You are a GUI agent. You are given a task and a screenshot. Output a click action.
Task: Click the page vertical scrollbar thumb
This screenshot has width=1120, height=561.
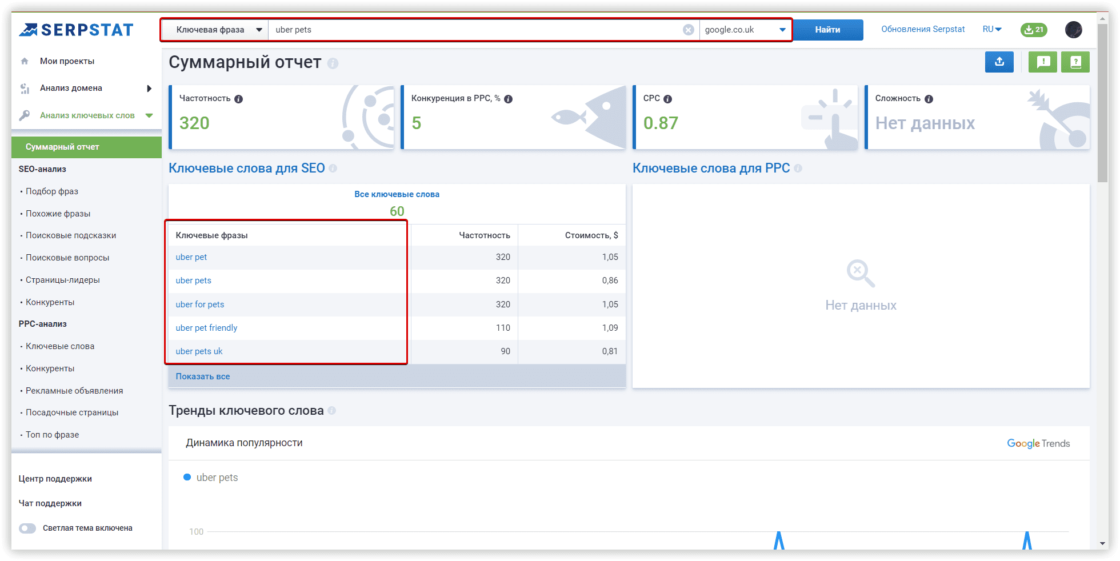pyautogui.click(x=1103, y=103)
